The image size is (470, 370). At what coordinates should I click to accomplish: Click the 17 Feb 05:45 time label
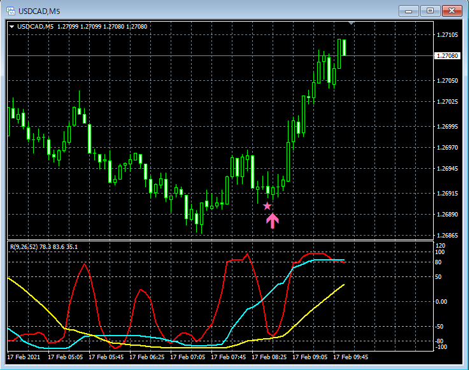(106, 357)
